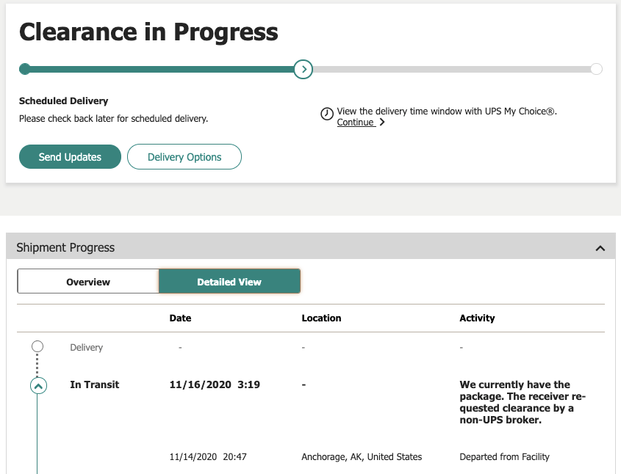Collapse the In Transit step chevron

coord(38,386)
